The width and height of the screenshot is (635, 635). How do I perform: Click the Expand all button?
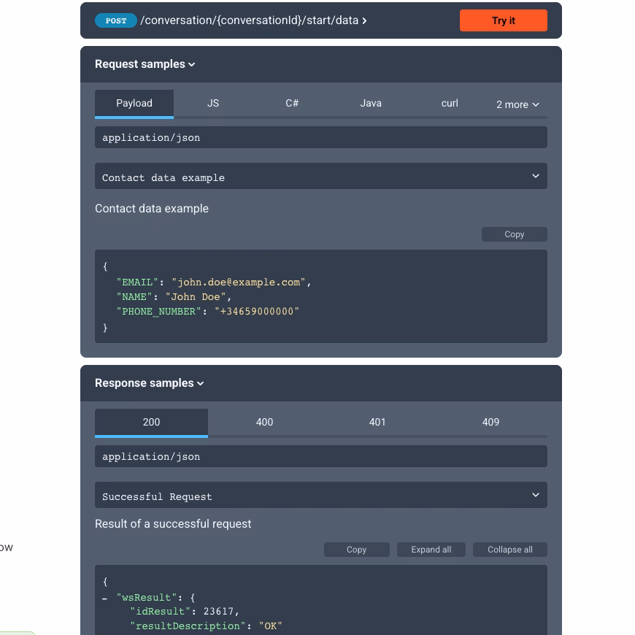tap(431, 550)
